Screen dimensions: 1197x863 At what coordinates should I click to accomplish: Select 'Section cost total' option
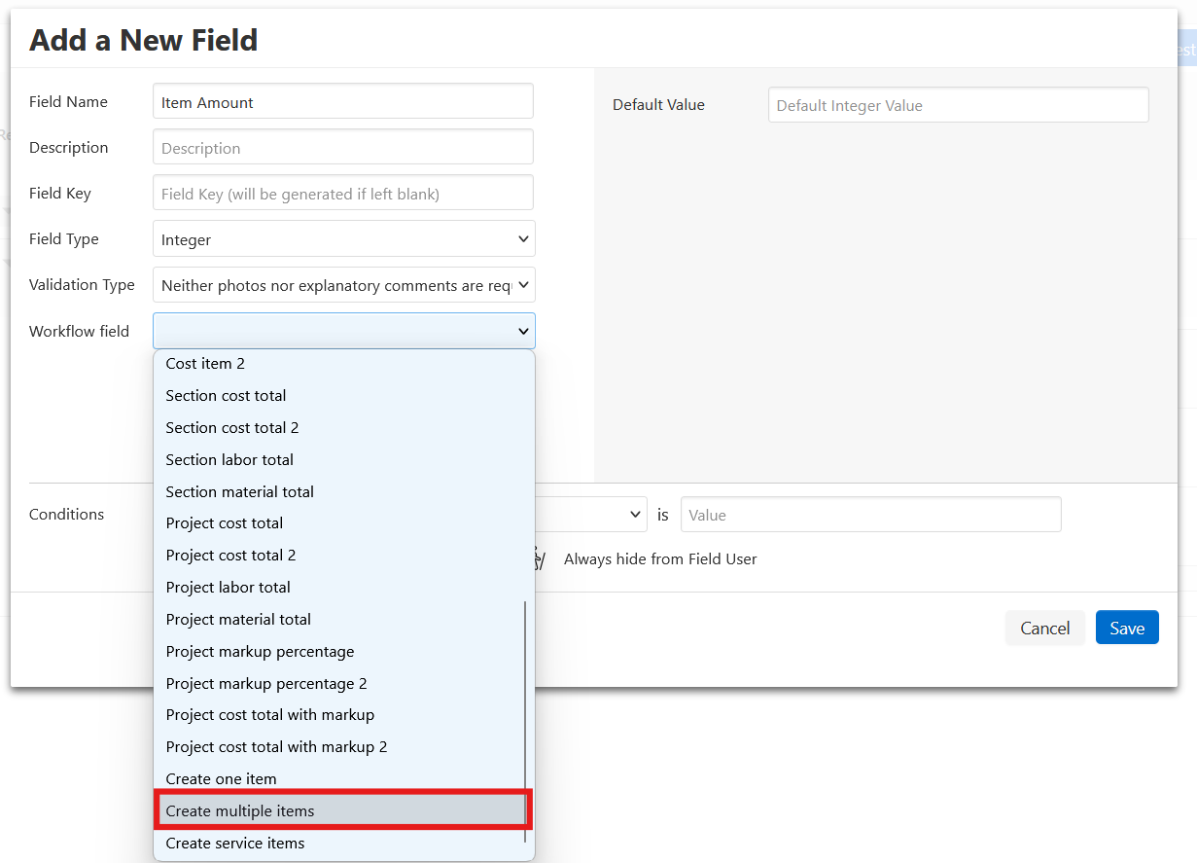coord(340,396)
